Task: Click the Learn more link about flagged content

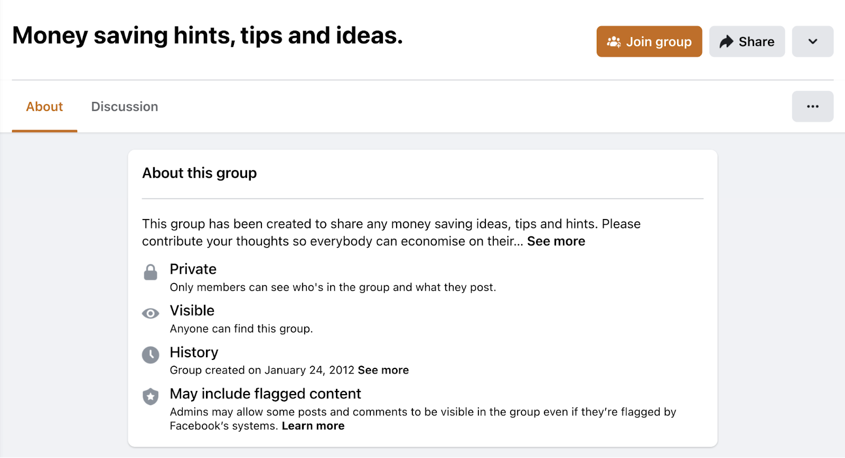Action: [x=313, y=425]
